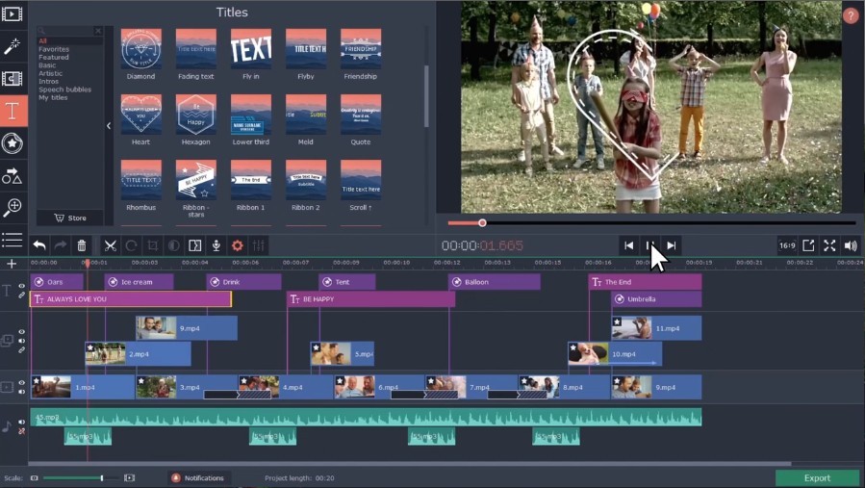Open the 16:9 aspect ratio dropdown
Image resolution: width=865 pixels, height=488 pixels.
pyautogui.click(x=787, y=245)
